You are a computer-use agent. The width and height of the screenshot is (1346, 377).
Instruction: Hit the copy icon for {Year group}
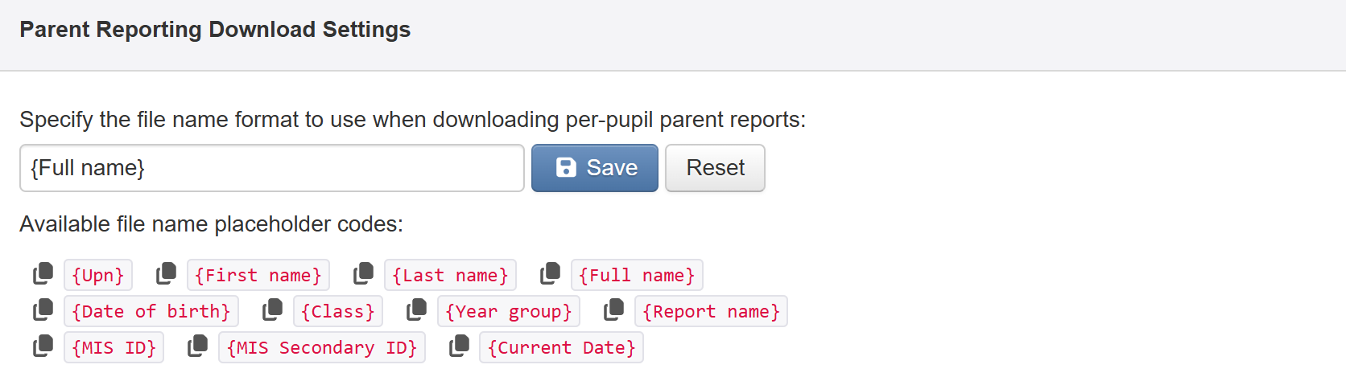pos(416,310)
